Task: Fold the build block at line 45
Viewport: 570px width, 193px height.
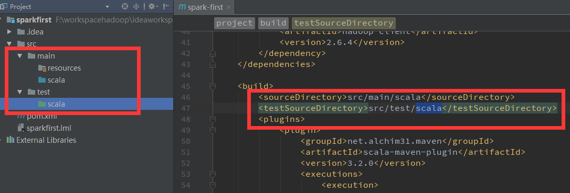Action: (213, 86)
